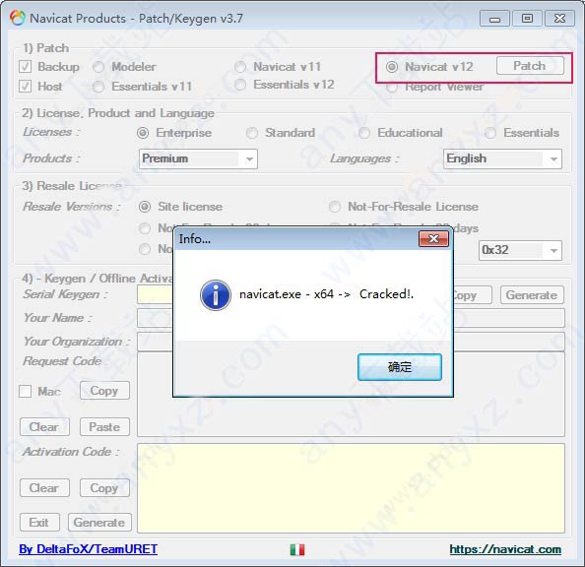
Task: Open the By DeltaFoX/TeamURET link
Action: coord(88,549)
